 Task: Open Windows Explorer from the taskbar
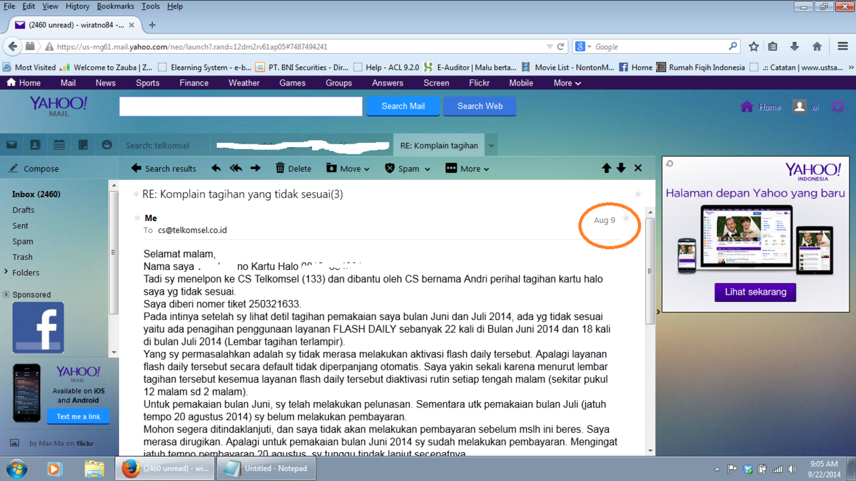(94, 468)
